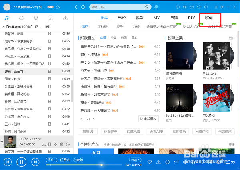Go back using the top back arrow
This screenshot has height=170, width=240.
tap(76, 7)
